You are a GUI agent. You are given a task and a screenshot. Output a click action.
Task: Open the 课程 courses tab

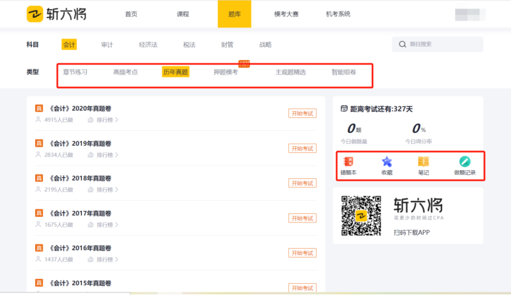(x=183, y=14)
